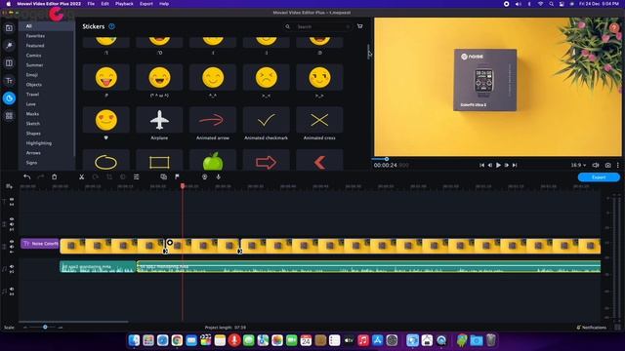Image resolution: width=625 pixels, height=351 pixels.
Task: Open the file import panel icon
Action: 9,28
